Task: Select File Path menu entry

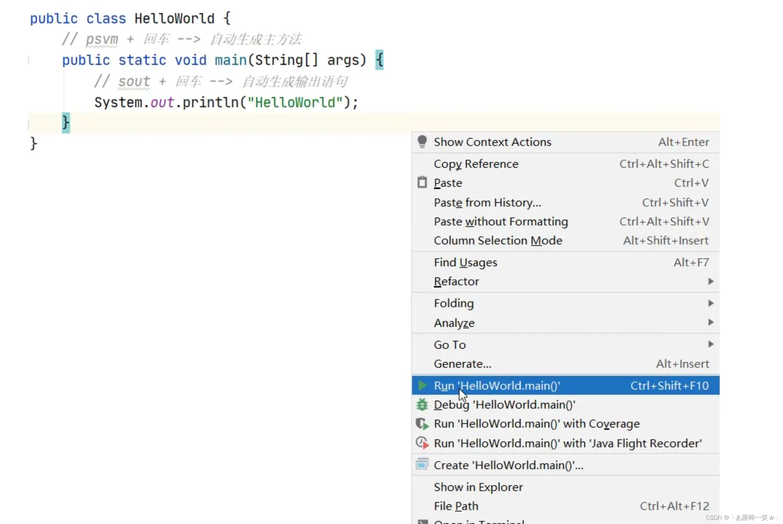Action: click(x=565, y=506)
